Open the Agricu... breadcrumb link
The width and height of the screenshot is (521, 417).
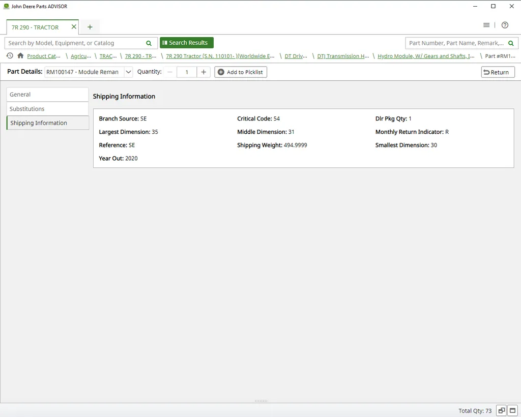81,56
